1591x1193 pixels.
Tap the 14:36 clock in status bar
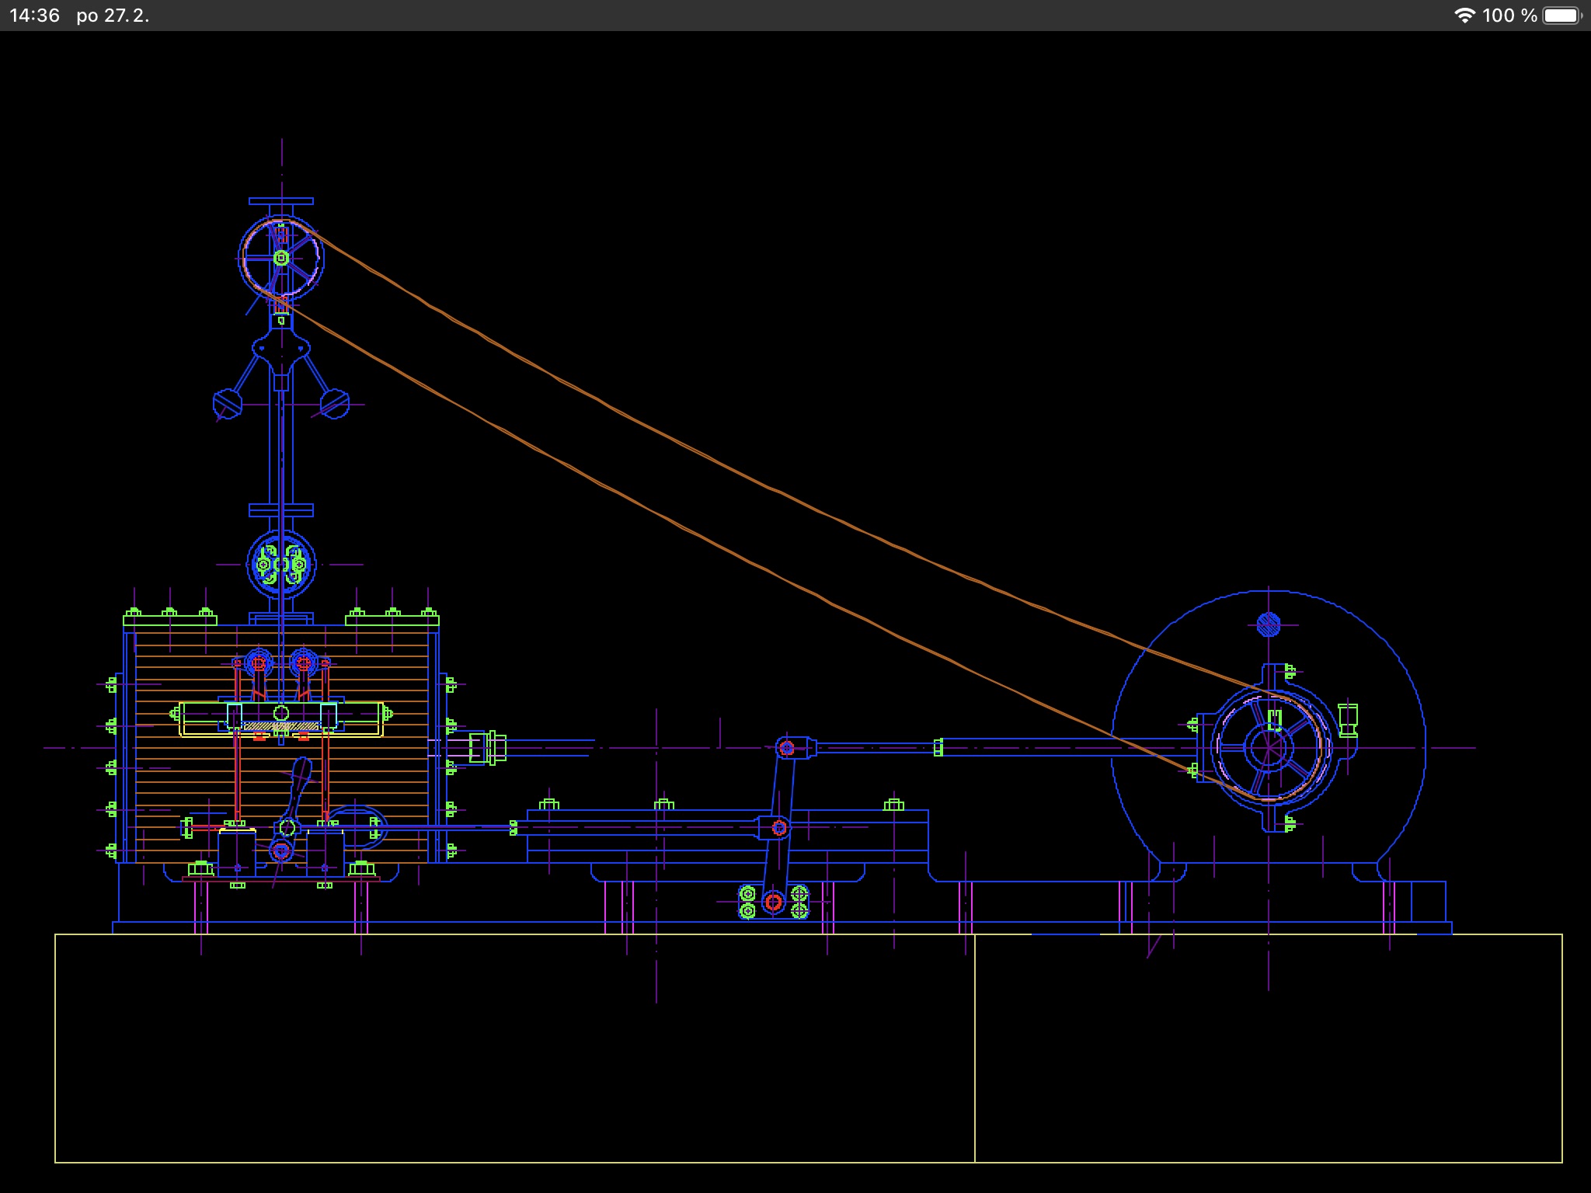(34, 16)
